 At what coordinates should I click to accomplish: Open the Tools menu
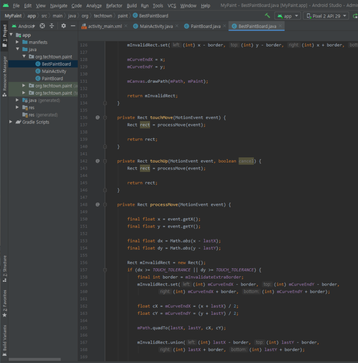click(158, 6)
